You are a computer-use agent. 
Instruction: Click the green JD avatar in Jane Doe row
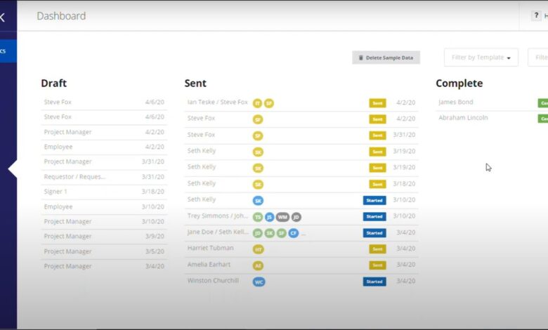258,233
